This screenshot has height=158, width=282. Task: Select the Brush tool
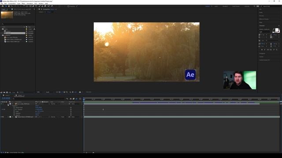tap(40, 6)
